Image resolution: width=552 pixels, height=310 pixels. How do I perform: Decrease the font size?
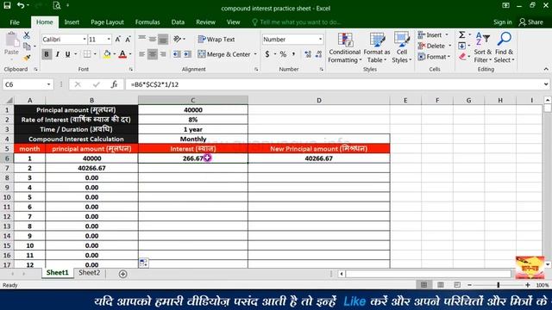(128, 40)
